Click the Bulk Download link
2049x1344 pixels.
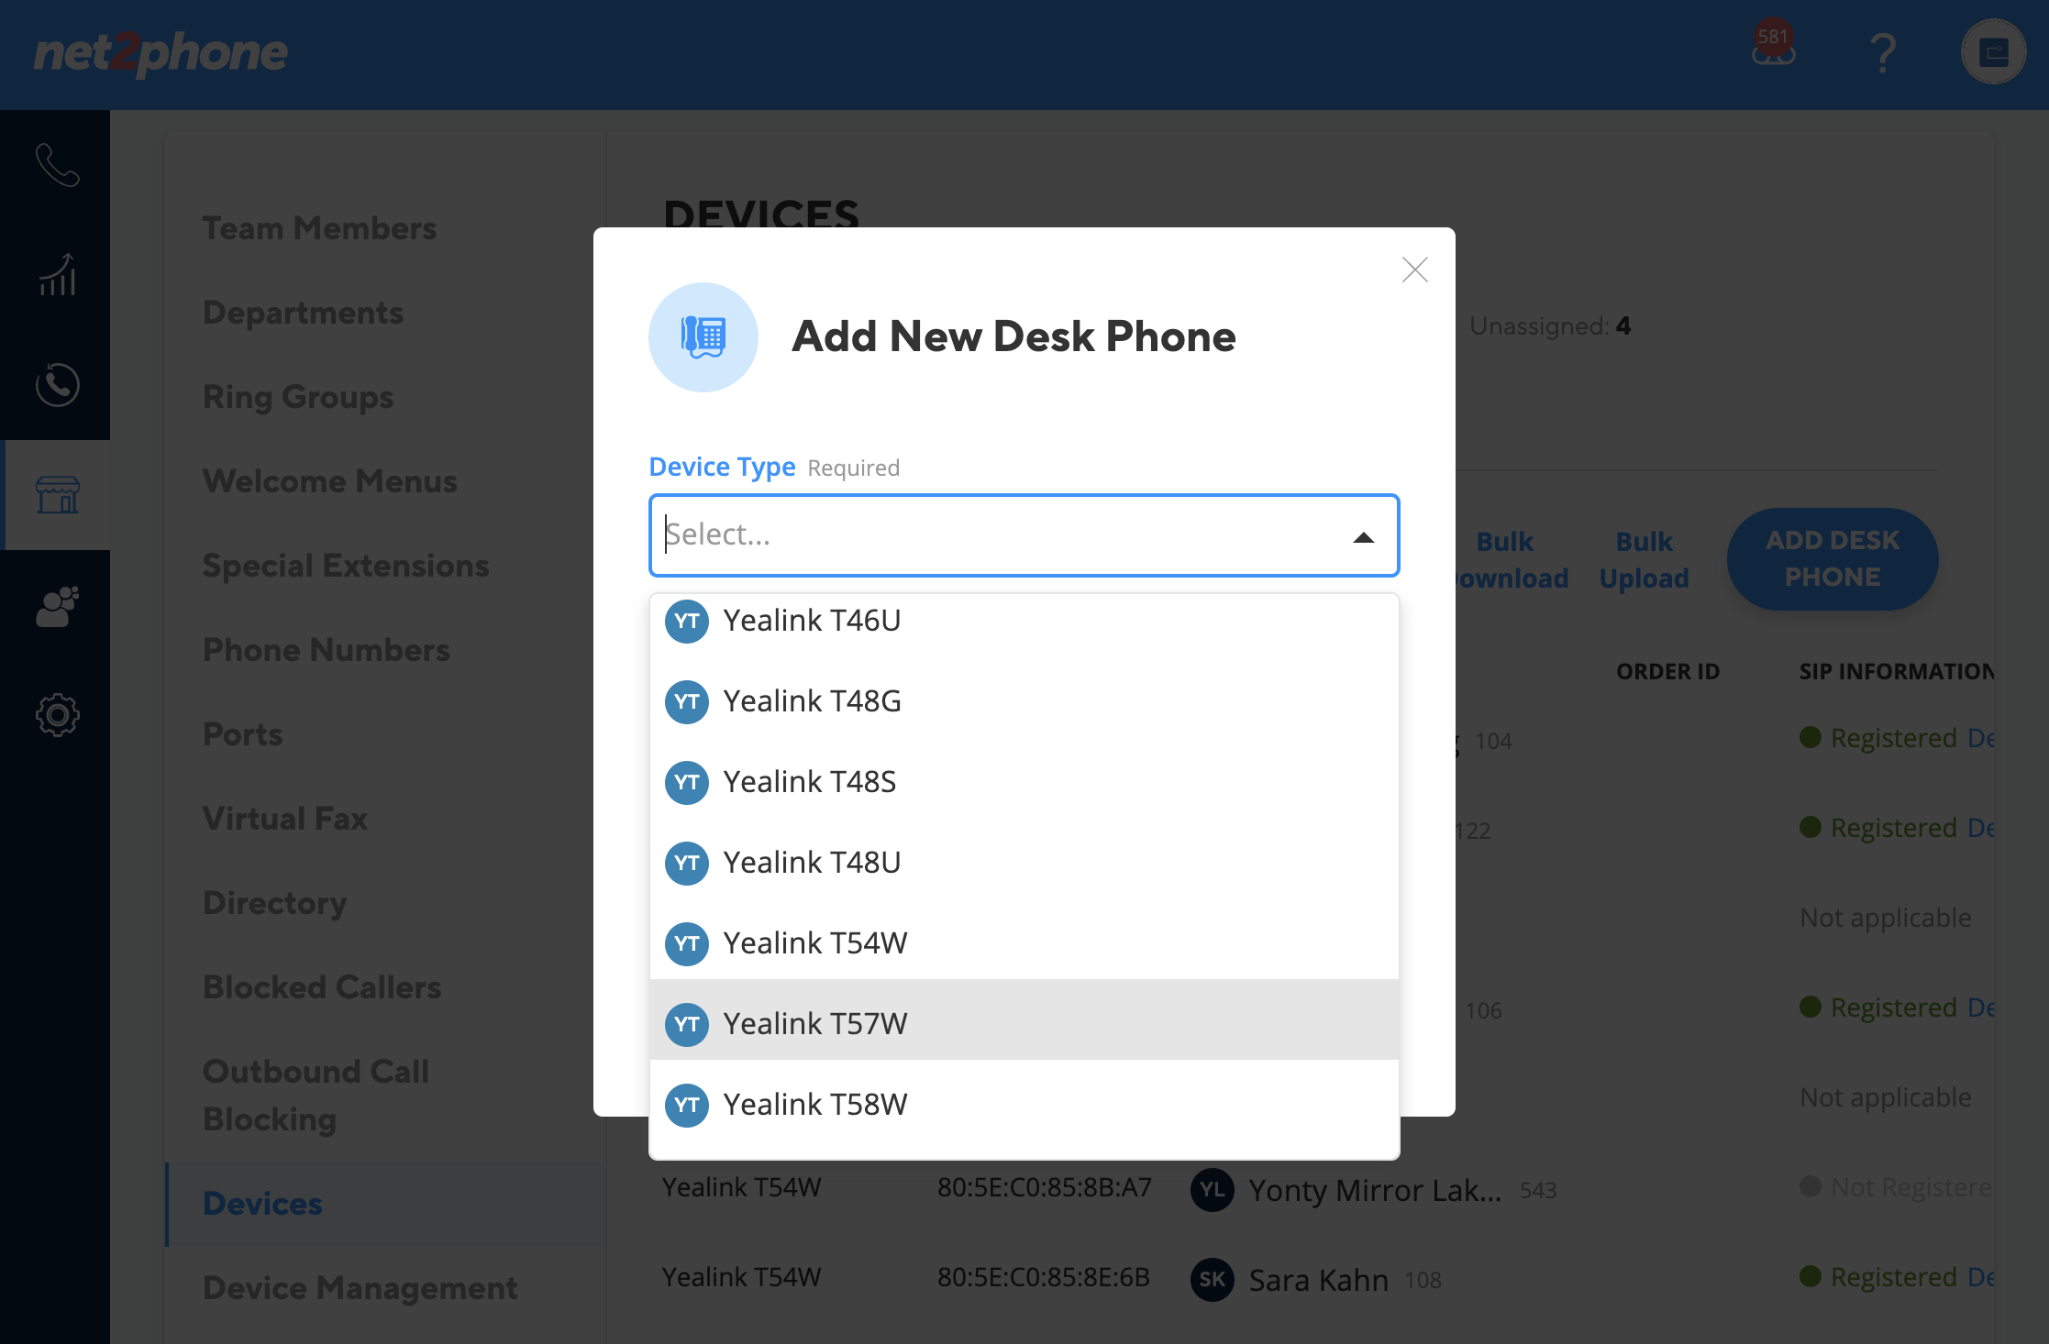[x=1512, y=559]
